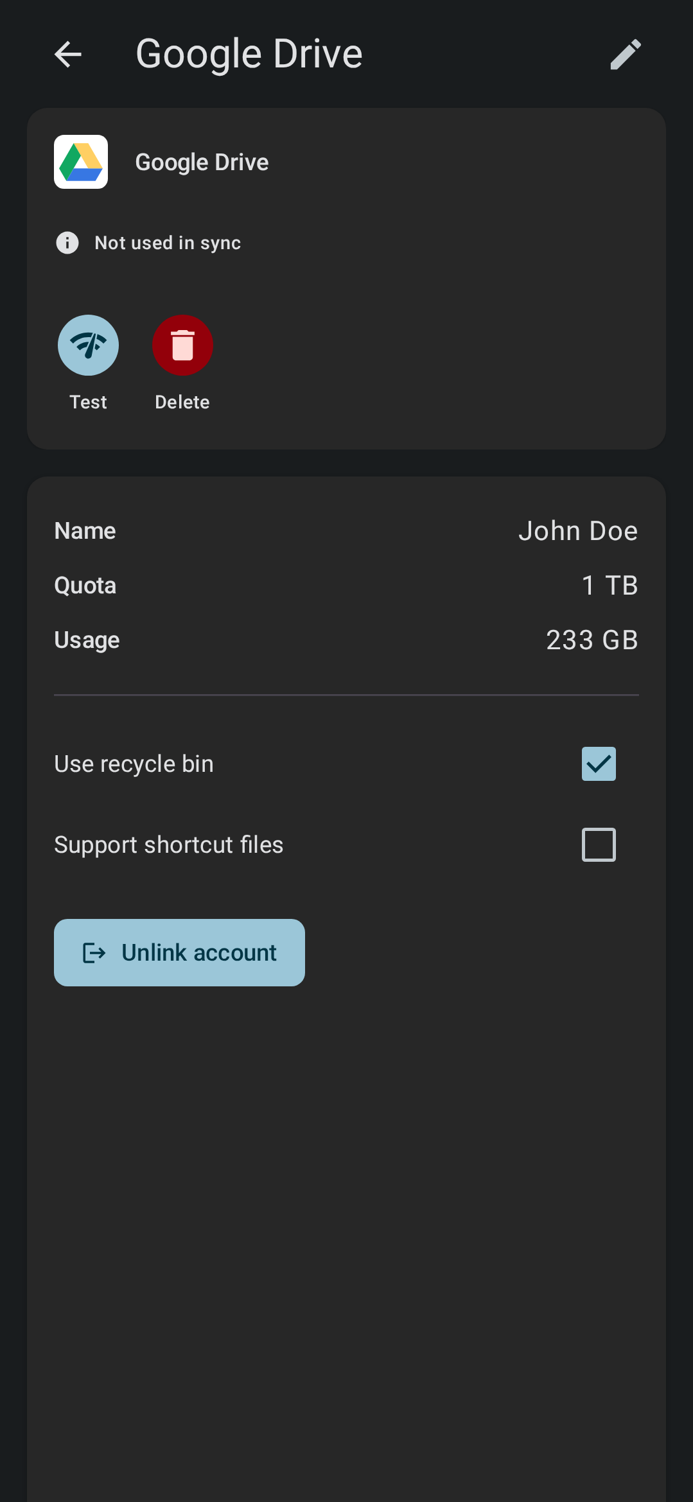Tap the info icon beside Not used in sync
Image resolution: width=693 pixels, height=1502 pixels.
[x=67, y=243]
